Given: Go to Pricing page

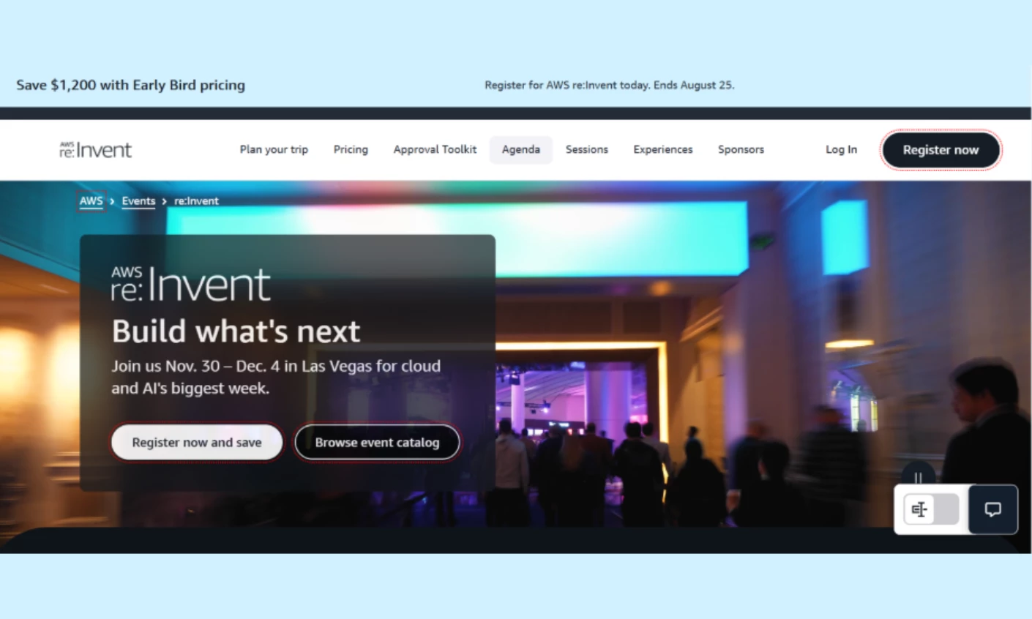Looking at the screenshot, I should click(351, 149).
